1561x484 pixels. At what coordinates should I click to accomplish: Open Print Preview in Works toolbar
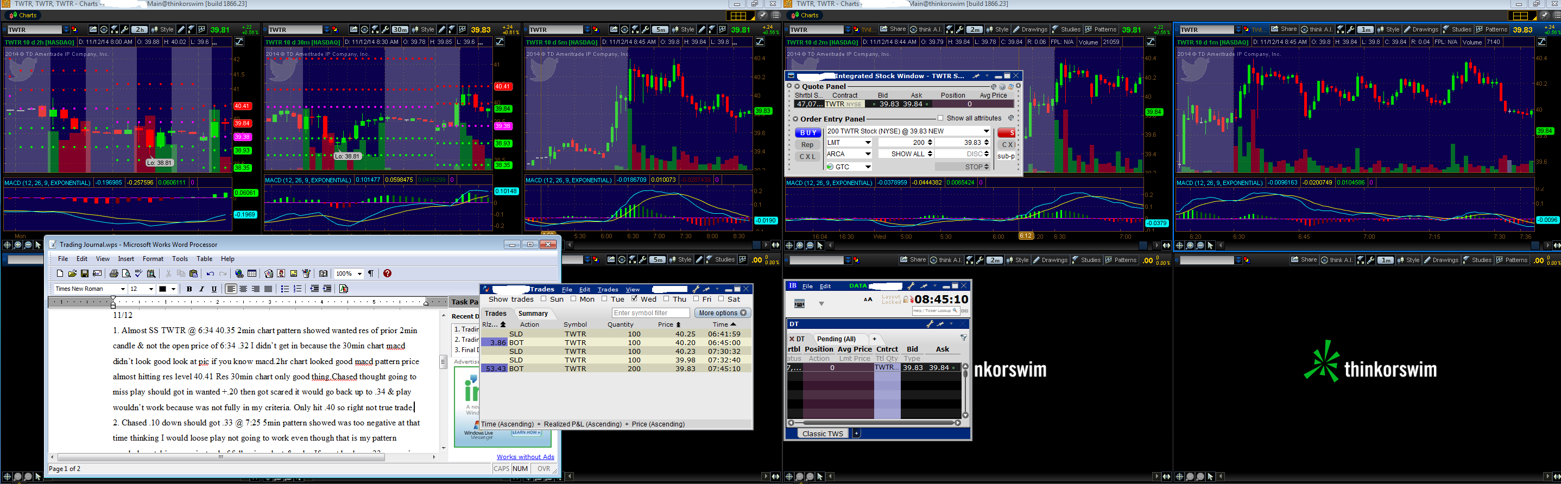[126, 274]
